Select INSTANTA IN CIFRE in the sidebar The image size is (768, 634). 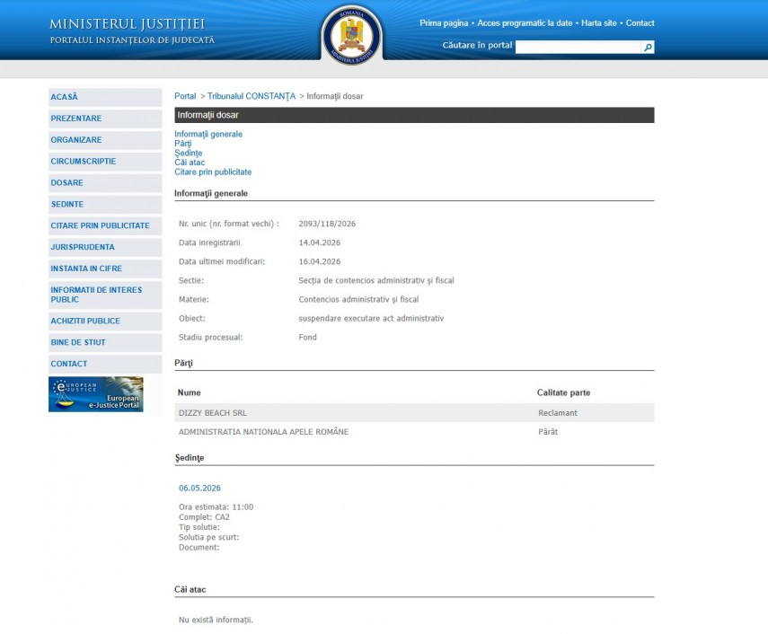(x=86, y=269)
